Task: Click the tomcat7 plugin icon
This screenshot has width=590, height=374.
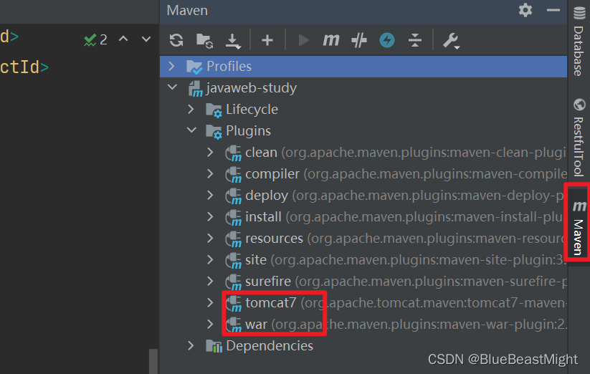Action: click(233, 303)
